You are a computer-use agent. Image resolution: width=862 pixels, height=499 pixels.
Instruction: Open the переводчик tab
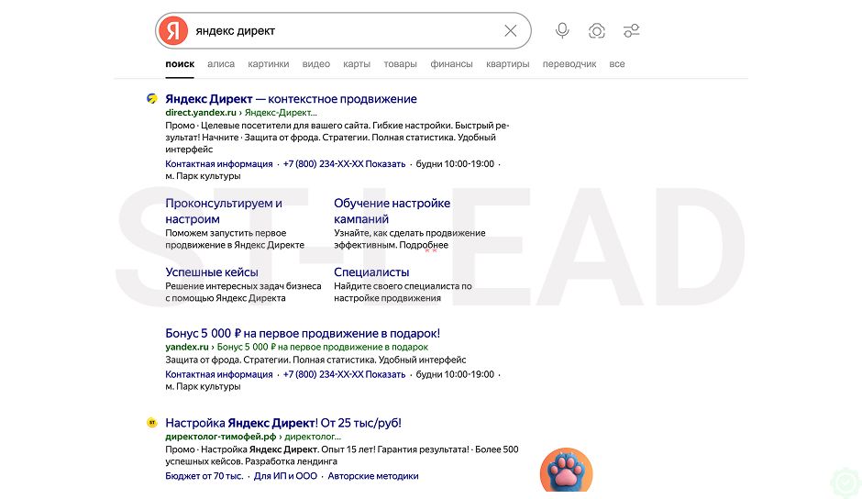tap(569, 64)
